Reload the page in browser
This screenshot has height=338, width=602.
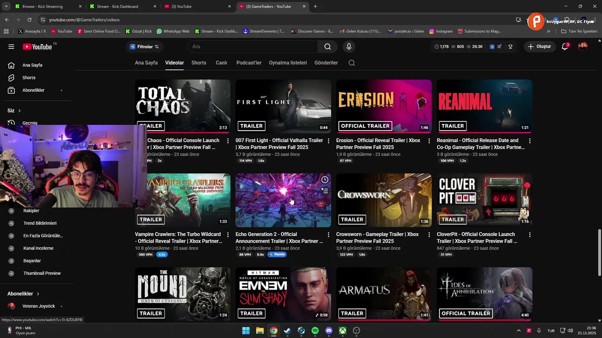[30, 20]
